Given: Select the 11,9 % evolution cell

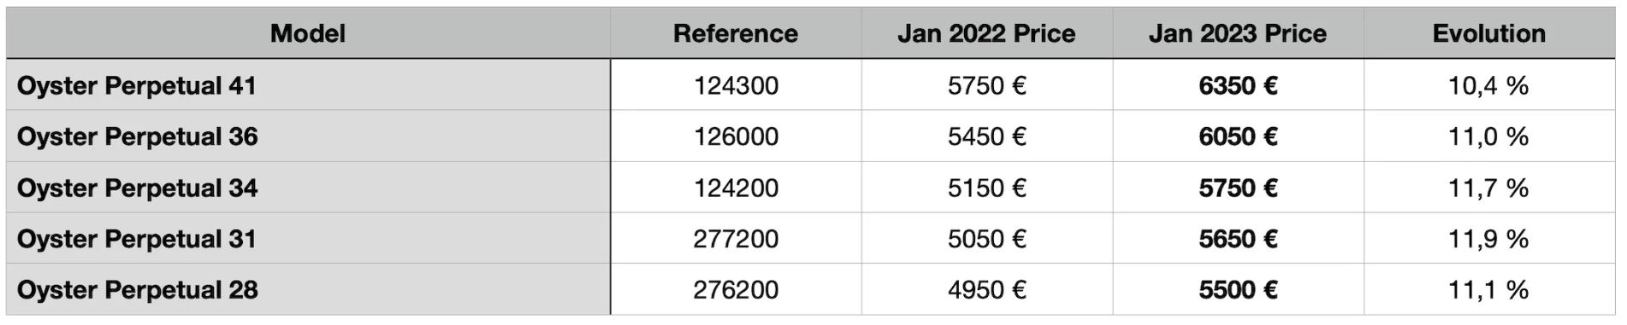Looking at the screenshot, I should tap(1489, 239).
